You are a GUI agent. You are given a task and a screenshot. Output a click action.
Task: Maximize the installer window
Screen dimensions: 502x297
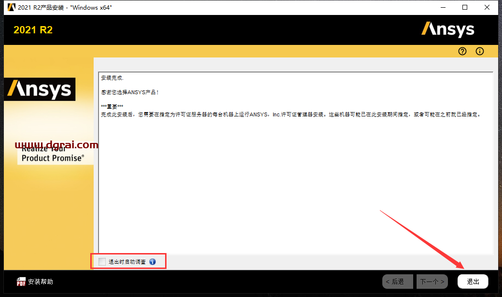465,7
